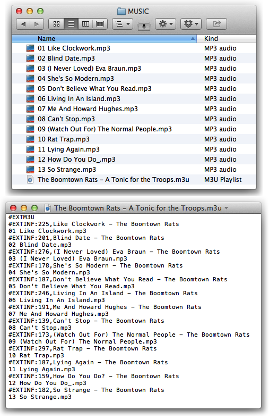Select file name 11 Lying Again.mp3 in Finder
Screen dimensions: 269x418
[x=68, y=149]
